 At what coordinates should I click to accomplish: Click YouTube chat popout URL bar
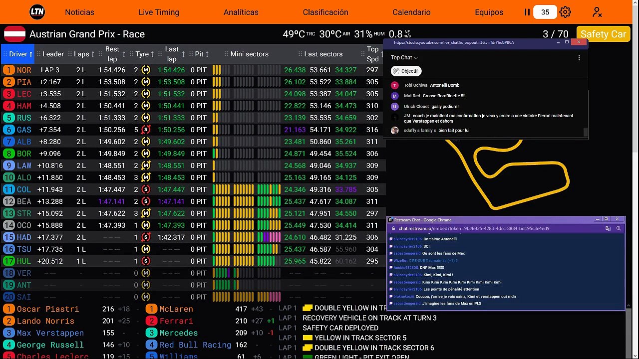[x=454, y=42]
